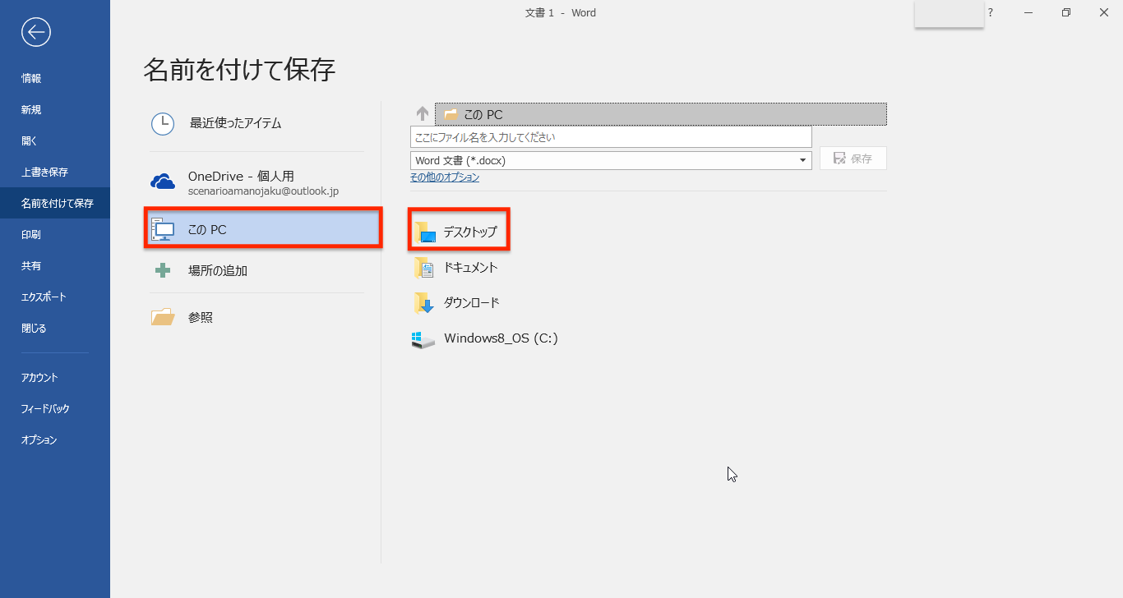The width and height of the screenshot is (1123, 598).
Task: Open エクスポート (Export) in the sidebar
Action: click(x=44, y=297)
